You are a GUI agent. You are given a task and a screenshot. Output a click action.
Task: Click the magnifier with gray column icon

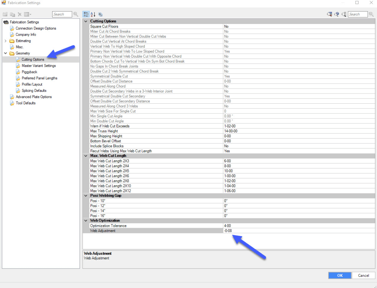(x=344, y=14)
